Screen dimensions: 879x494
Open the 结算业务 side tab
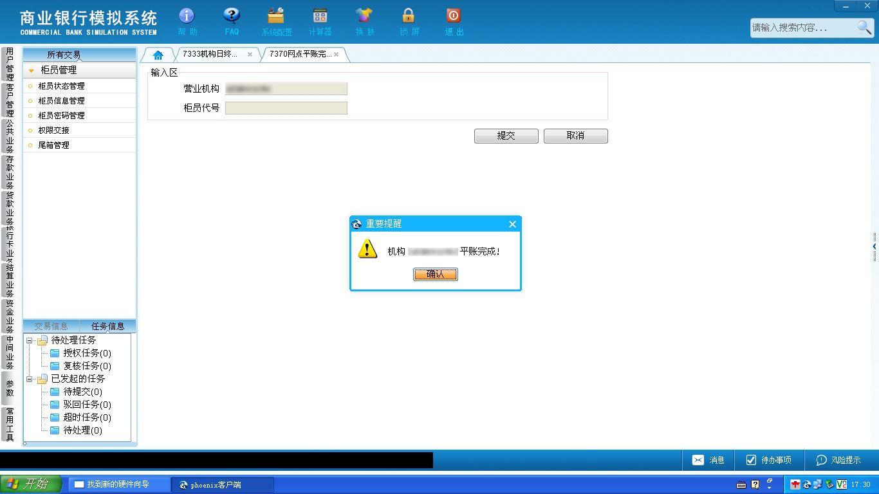coord(9,280)
